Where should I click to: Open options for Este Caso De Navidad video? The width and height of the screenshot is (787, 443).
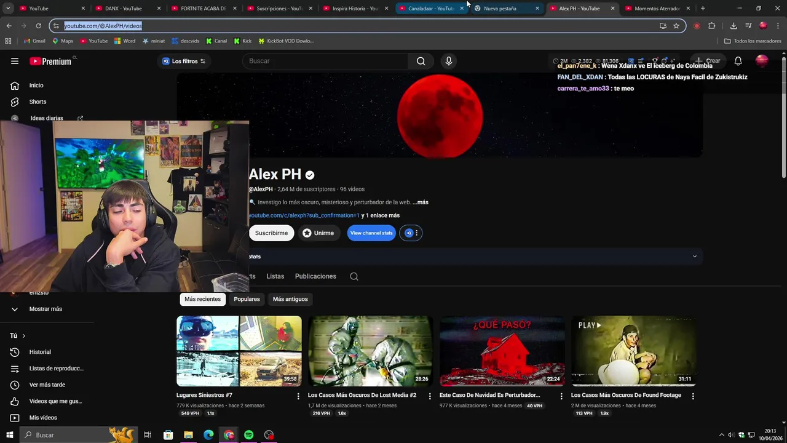point(561,396)
